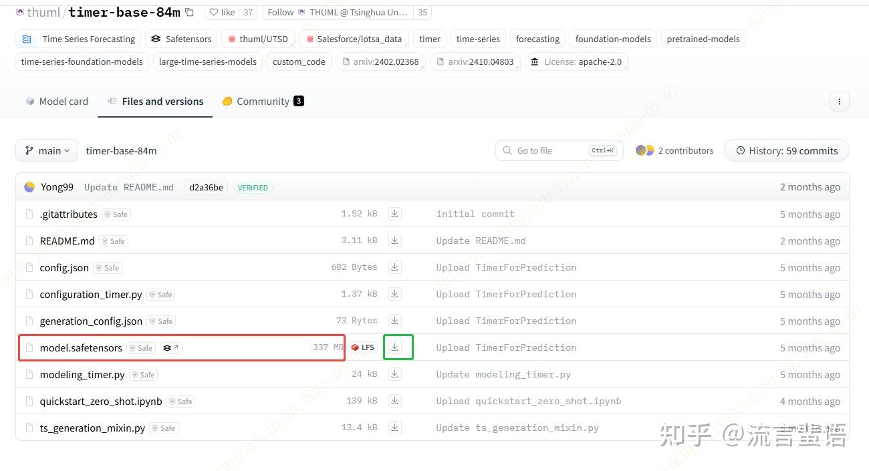Follow the THUML organization
Screen dimensions: 869x471
click(280, 11)
